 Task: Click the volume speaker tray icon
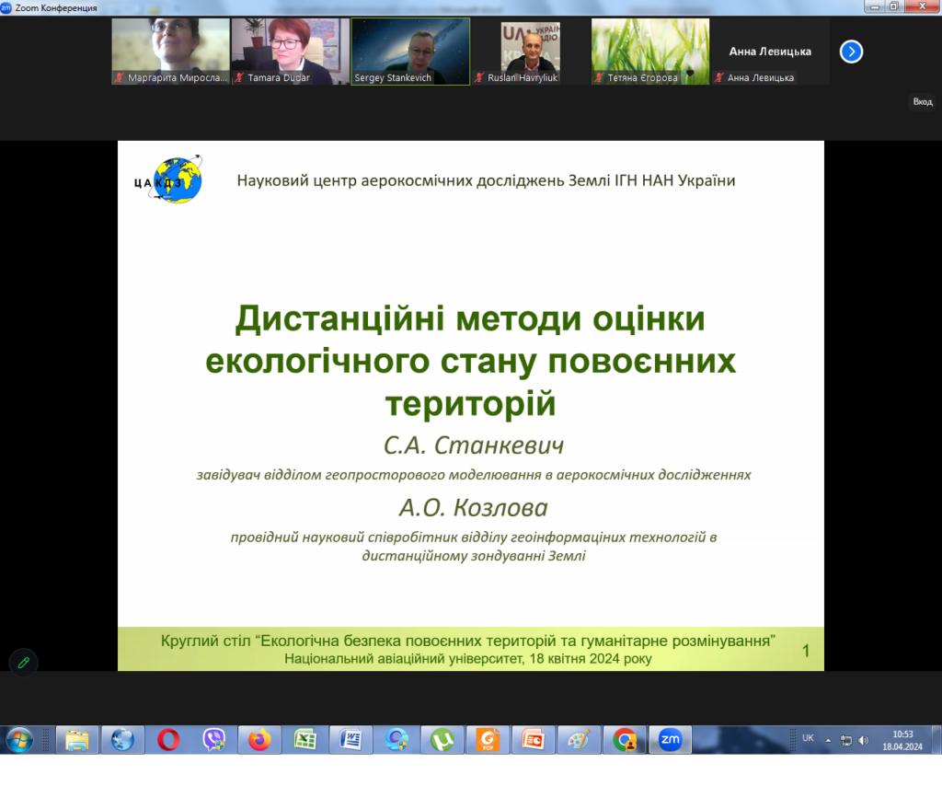point(864,740)
